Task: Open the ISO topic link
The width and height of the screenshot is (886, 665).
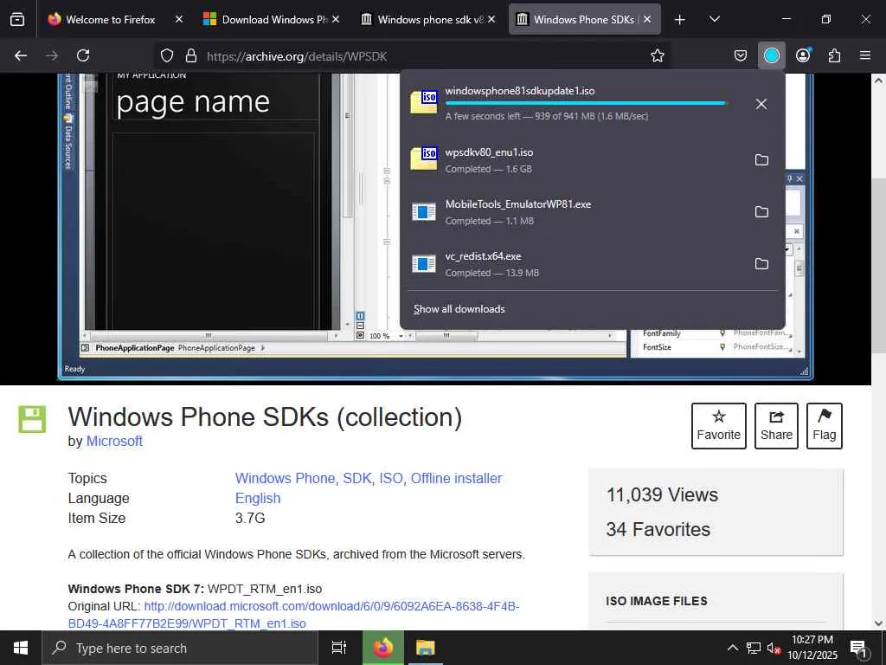Action: tap(391, 478)
